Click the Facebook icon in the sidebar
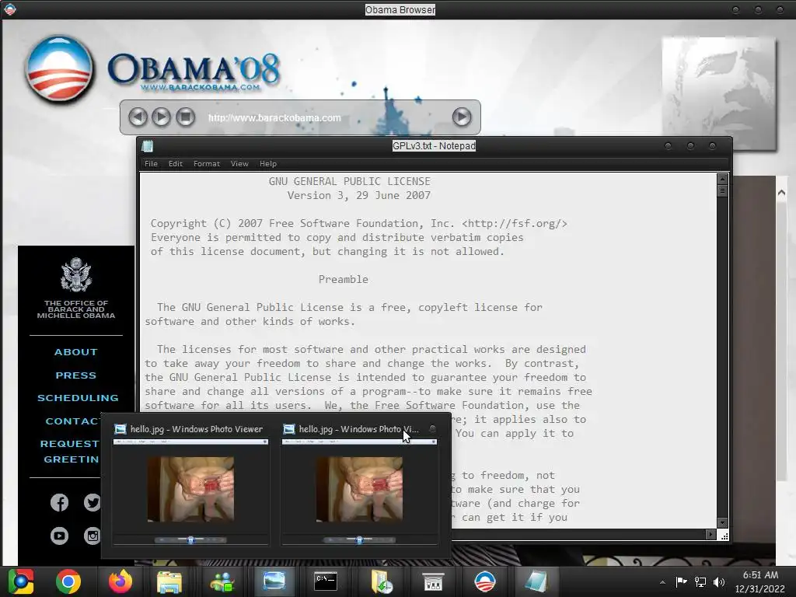This screenshot has height=597, width=796. [59, 503]
